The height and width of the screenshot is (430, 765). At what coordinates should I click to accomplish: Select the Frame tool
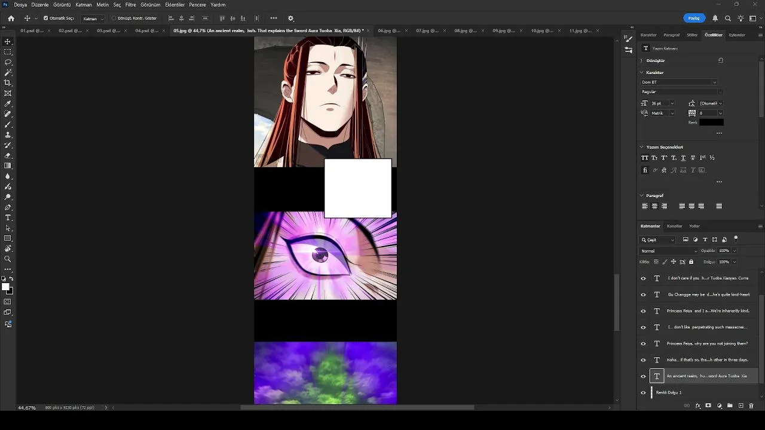8,93
